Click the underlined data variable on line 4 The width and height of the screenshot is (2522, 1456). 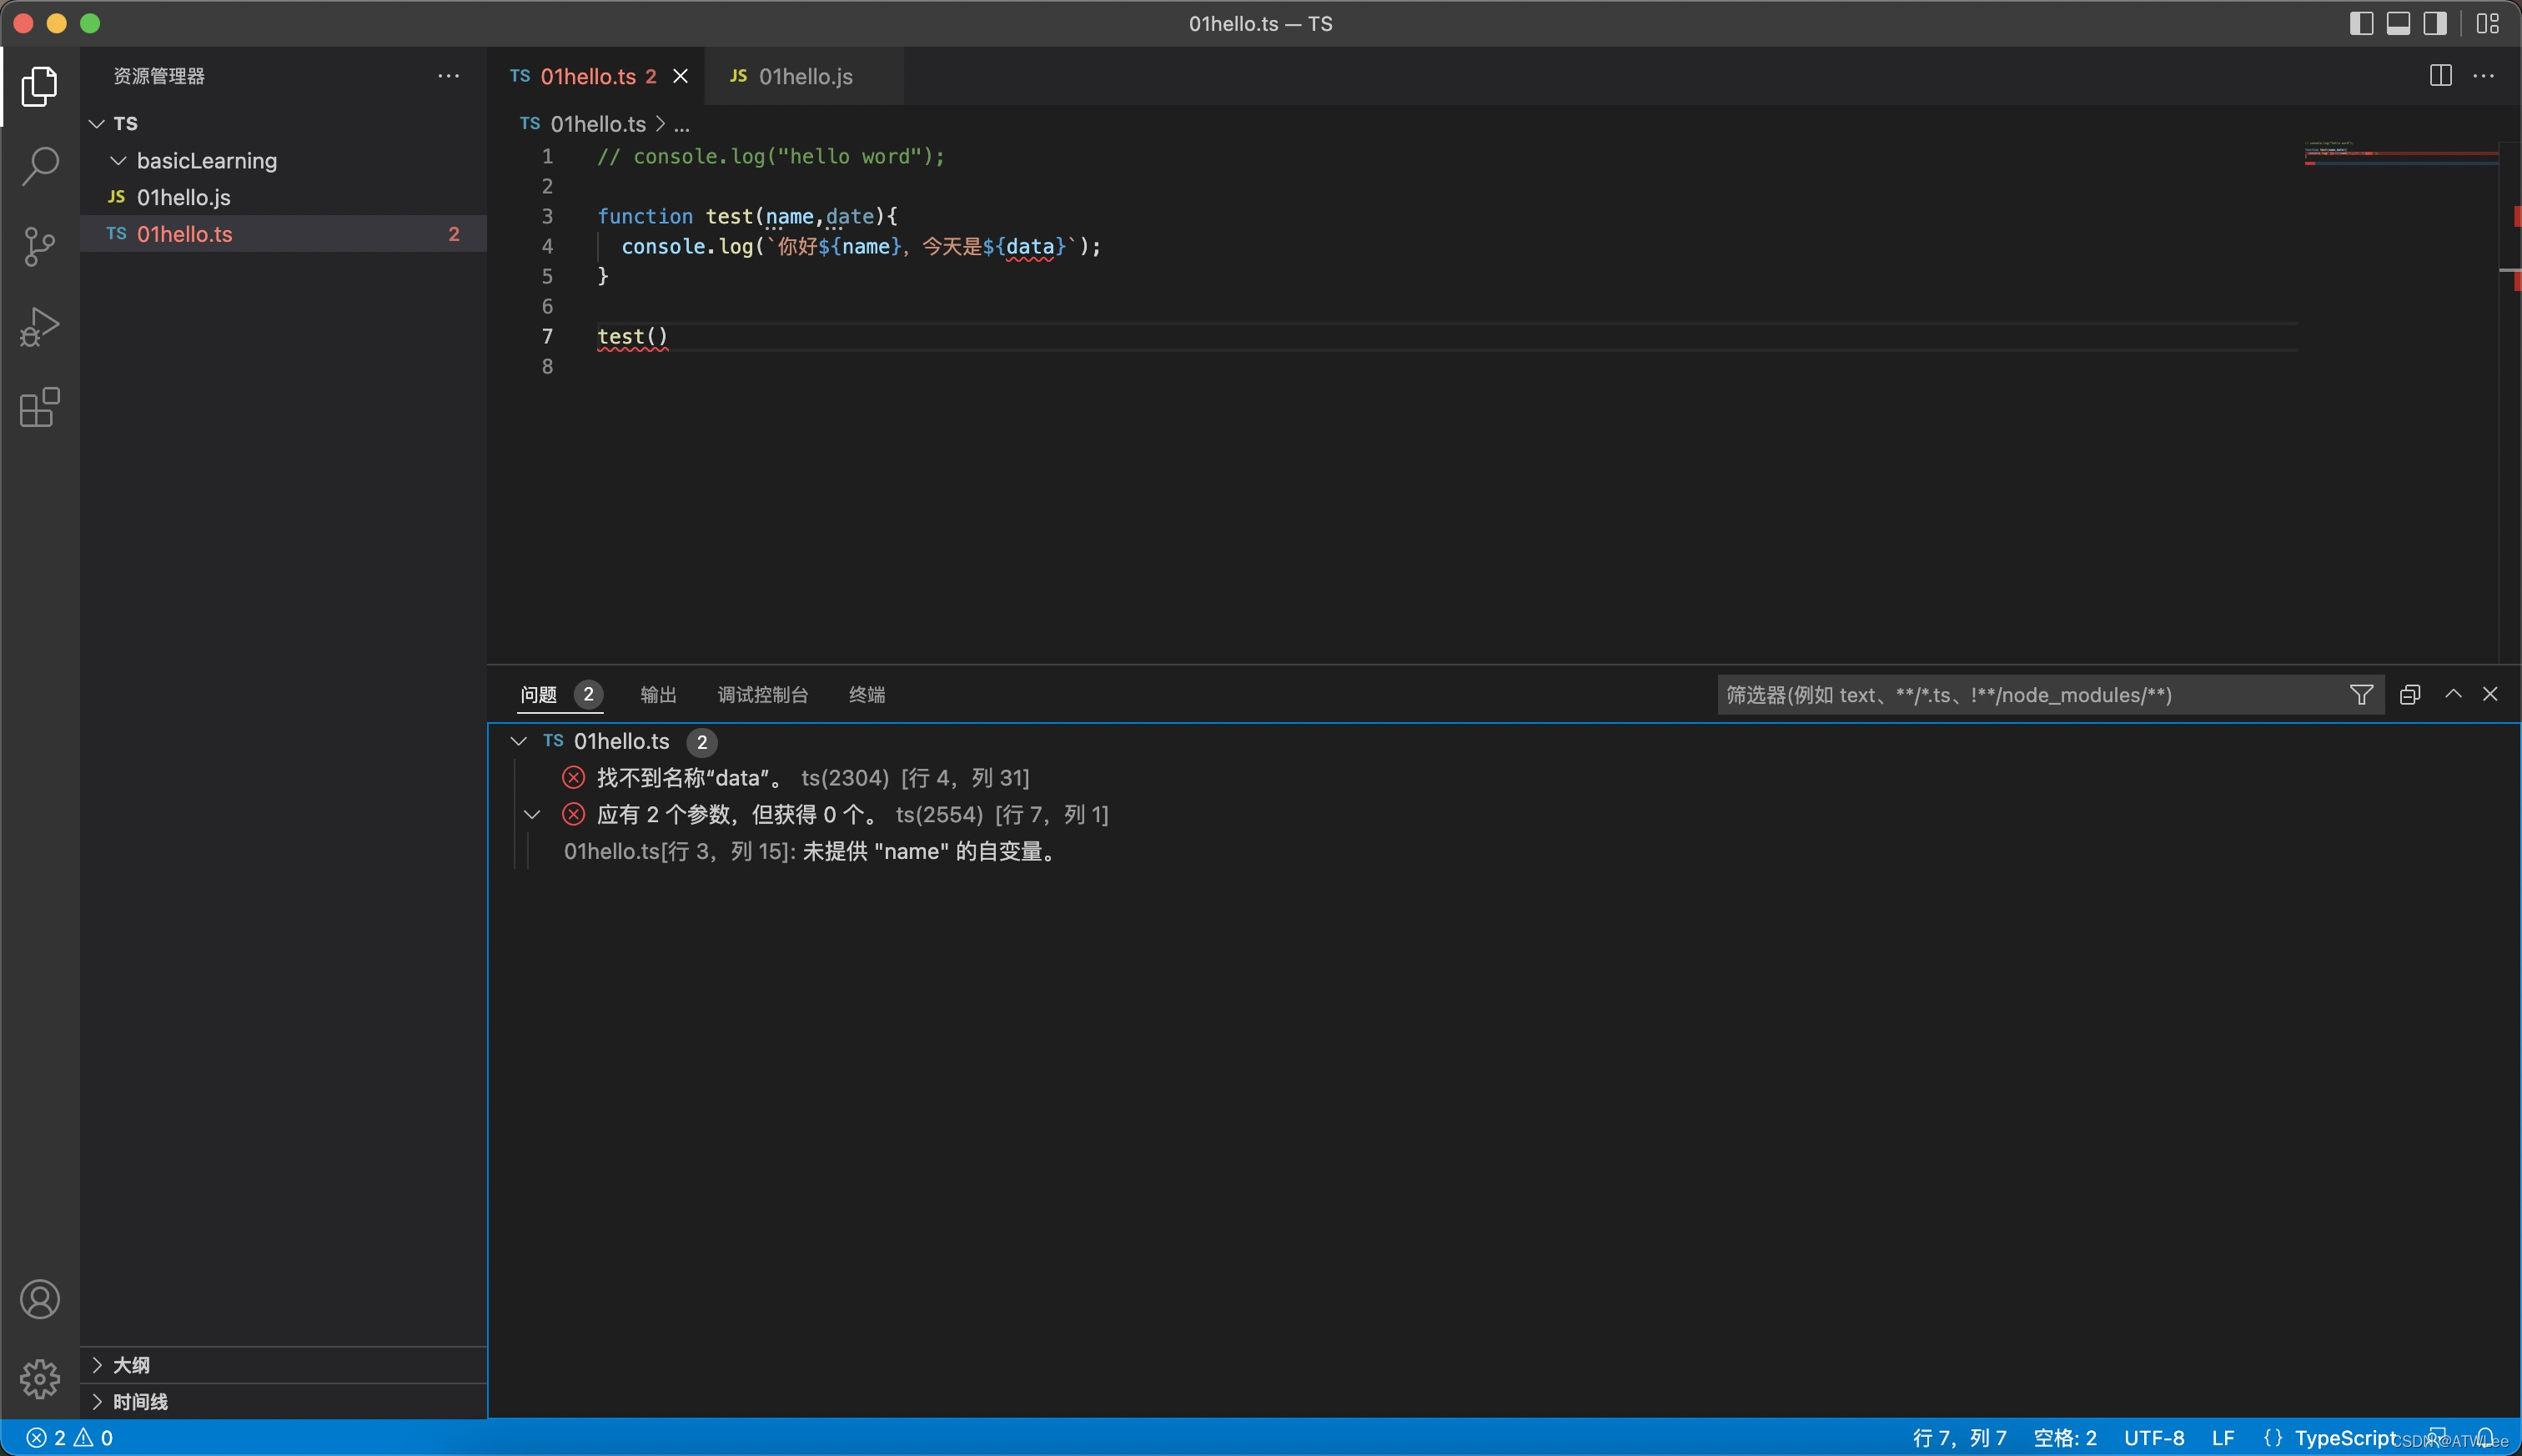(x=1029, y=246)
